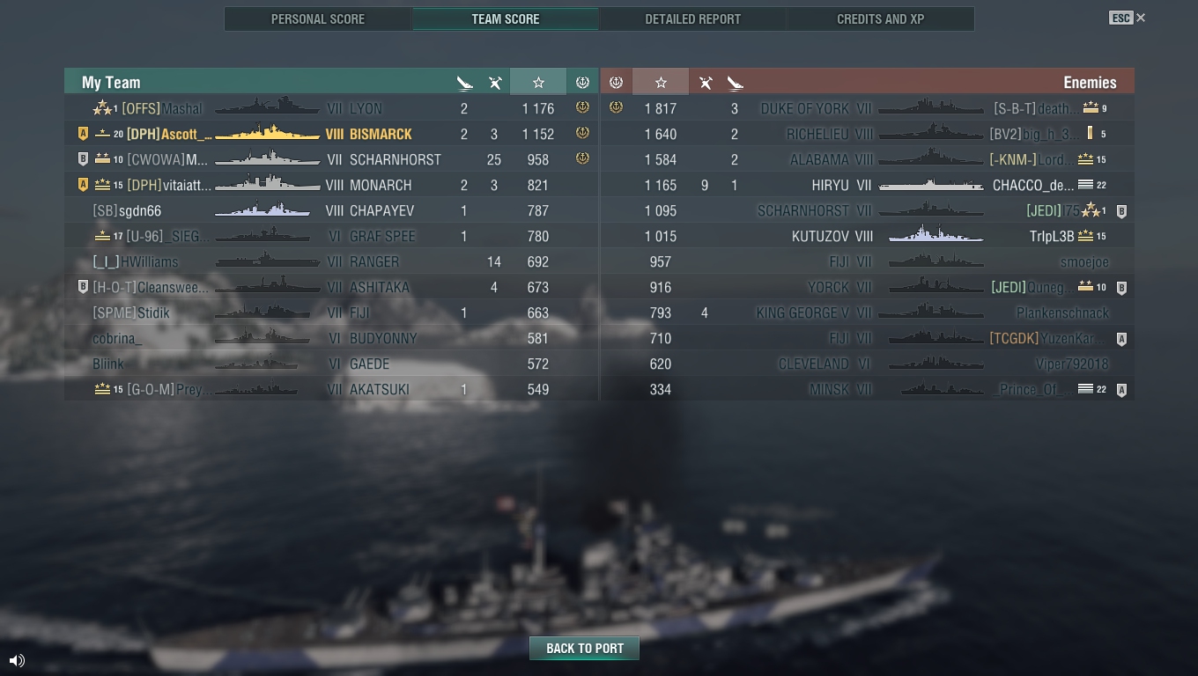Viewport: 1198px width, 676px height.
Task: Sort Enemies by star XP column
Action: pyautogui.click(x=661, y=82)
